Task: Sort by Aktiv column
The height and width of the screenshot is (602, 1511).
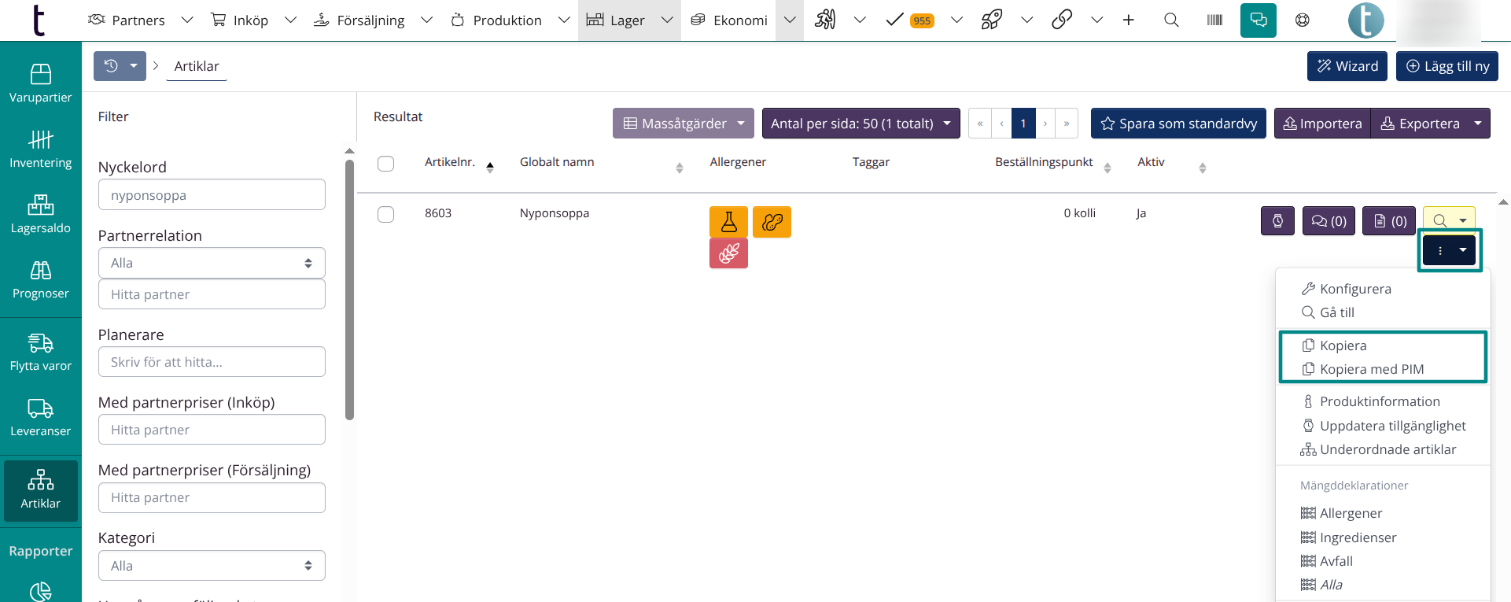Action: [1202, 167]
